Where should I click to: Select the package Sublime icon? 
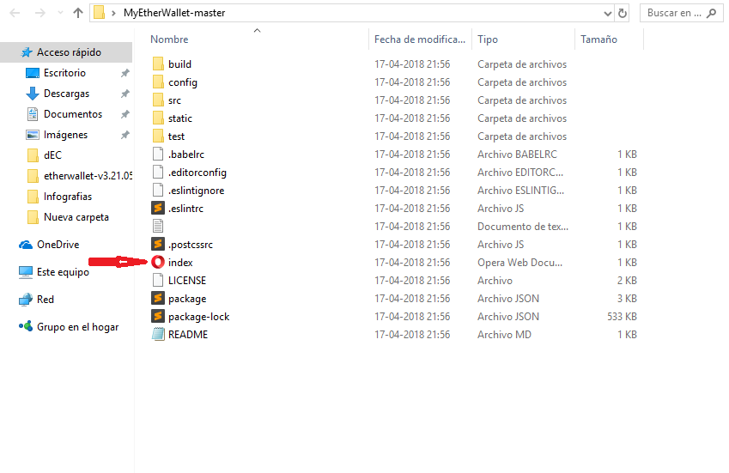coord(158,298)
